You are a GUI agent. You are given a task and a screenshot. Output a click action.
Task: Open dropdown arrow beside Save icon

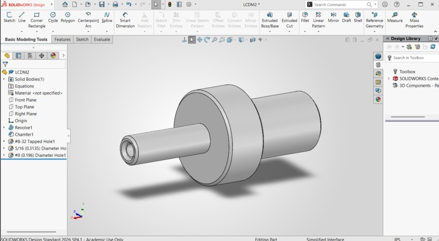(108, 4)
